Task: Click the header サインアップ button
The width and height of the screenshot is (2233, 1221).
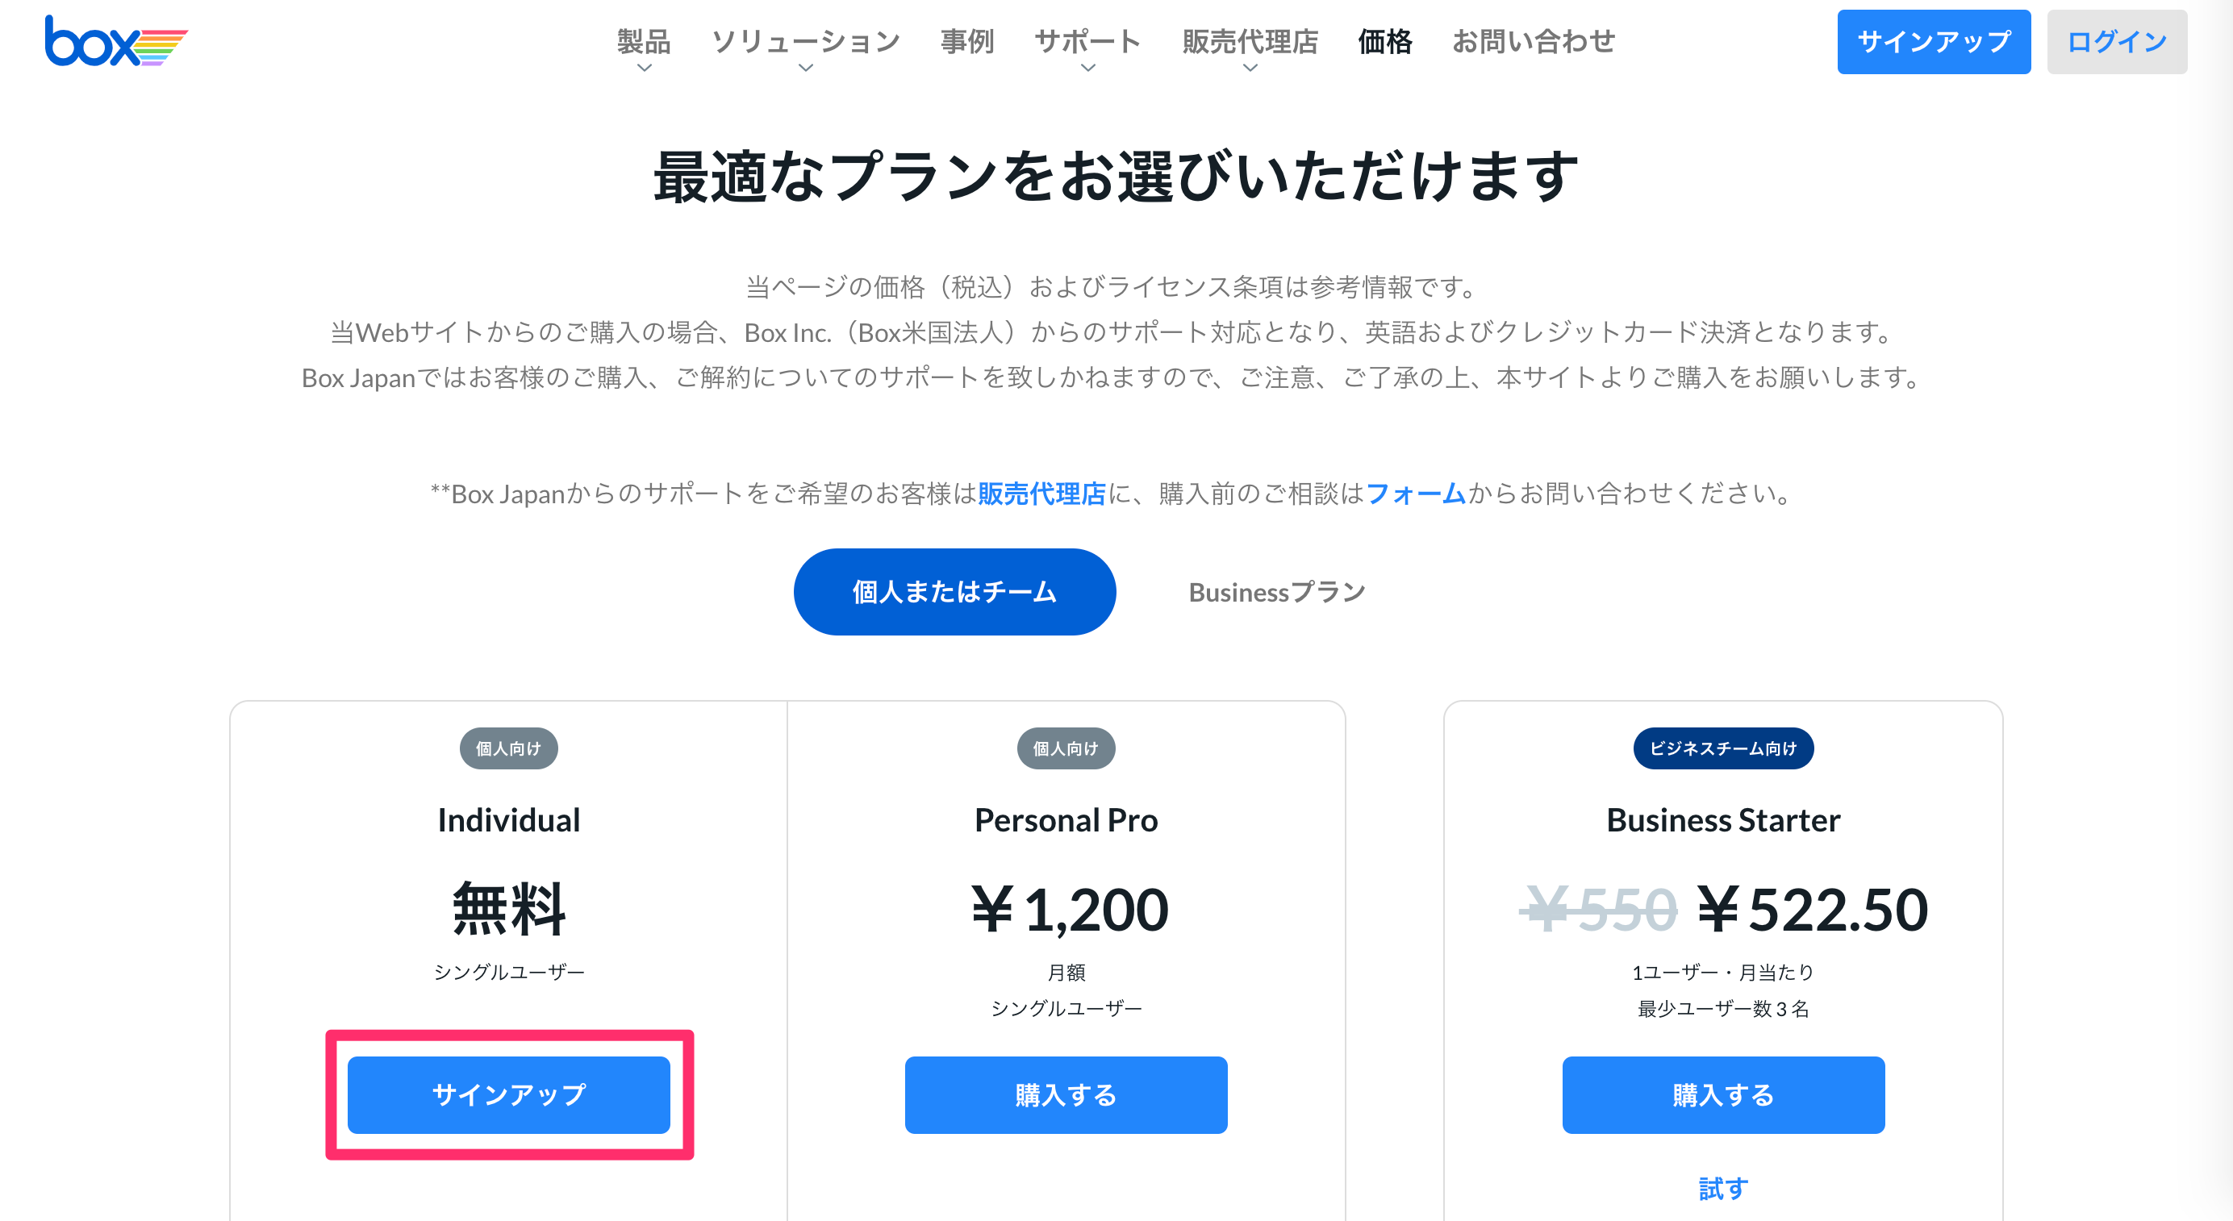Action: coord(1933,42)
